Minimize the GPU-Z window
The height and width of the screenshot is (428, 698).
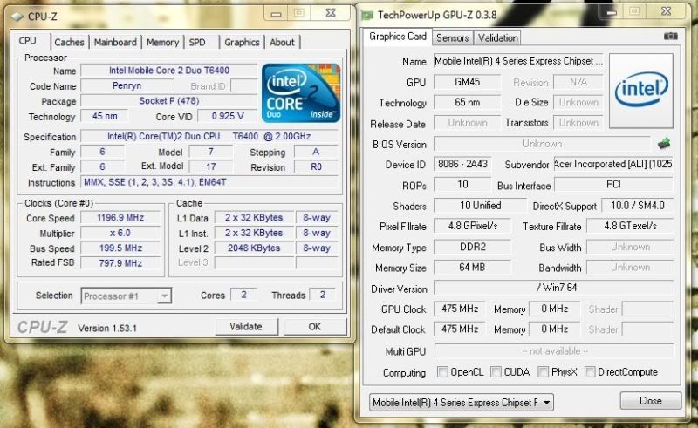[x=612, y=12]
